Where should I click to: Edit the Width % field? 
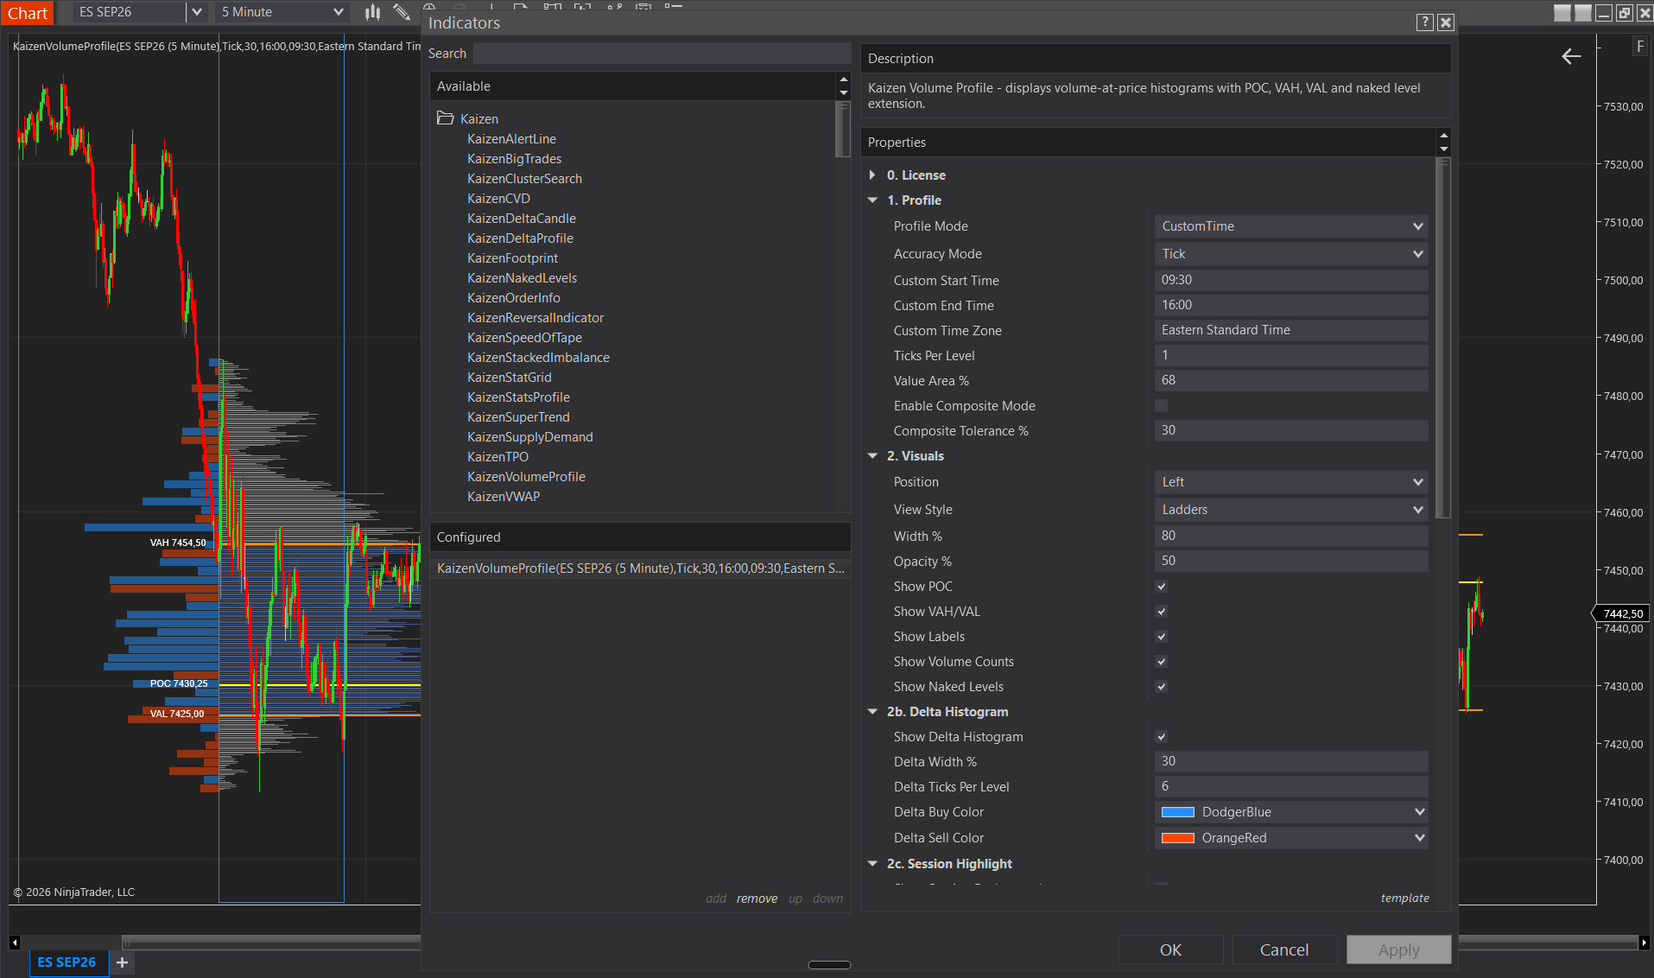pyautogui.click(x=1291, y=536)
